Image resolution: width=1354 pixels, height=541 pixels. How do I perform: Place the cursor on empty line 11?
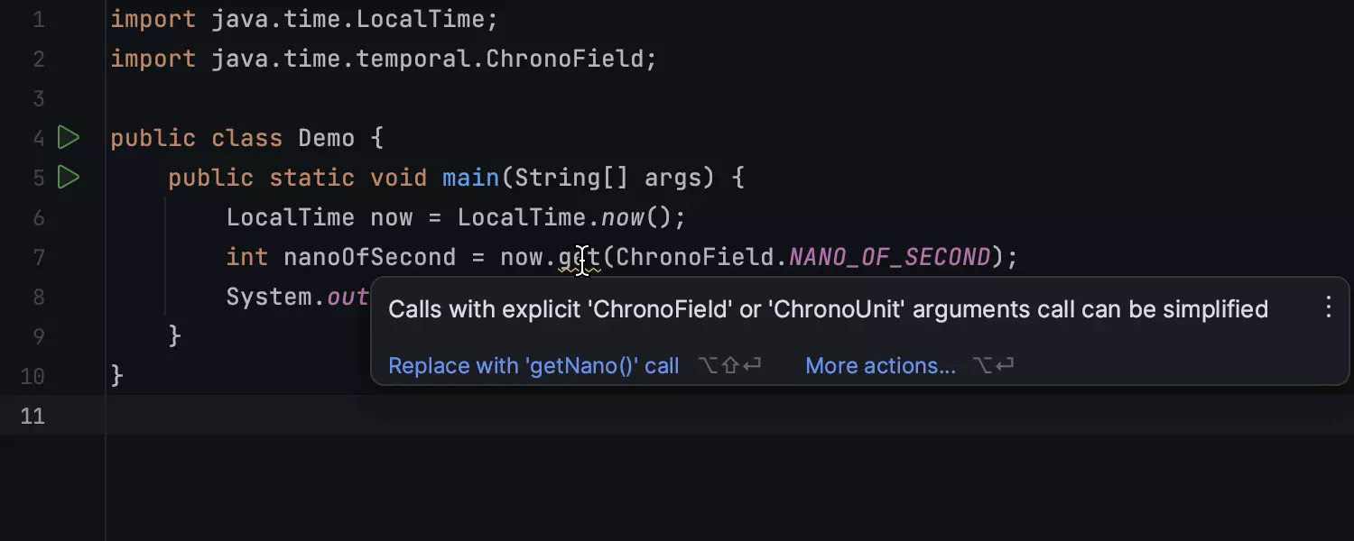click(542, 416)
